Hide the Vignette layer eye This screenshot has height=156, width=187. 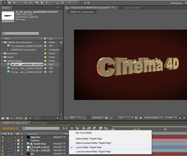coord(3,137)
